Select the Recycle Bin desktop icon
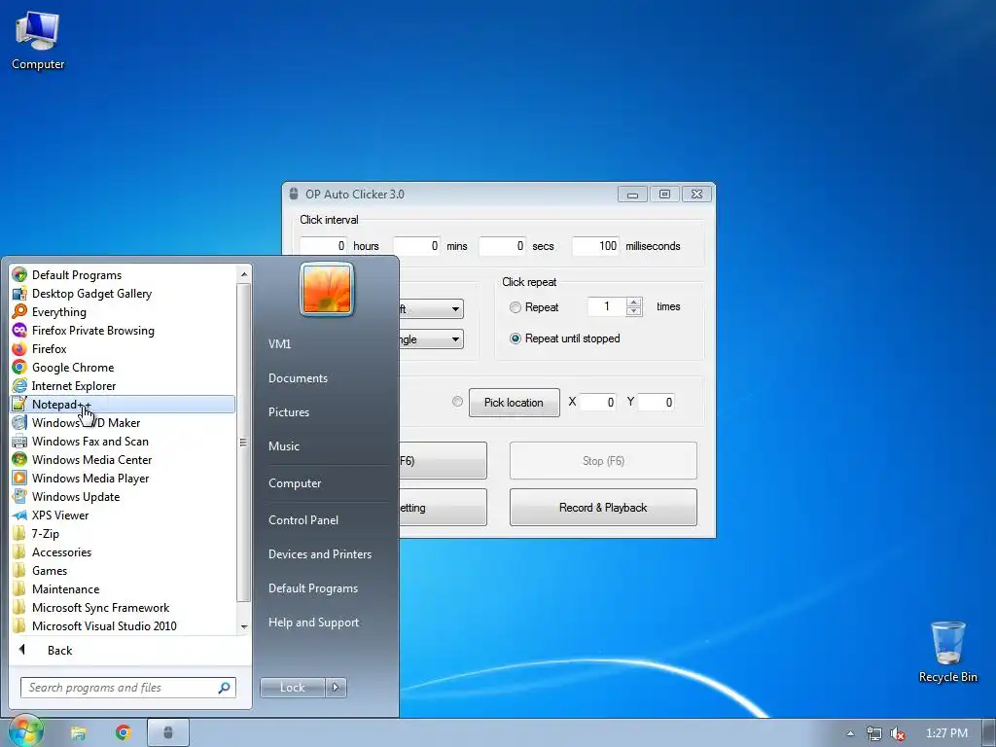The height and width of the screenshot is (747, 996). pyautogui.click(x=947, y=651)
